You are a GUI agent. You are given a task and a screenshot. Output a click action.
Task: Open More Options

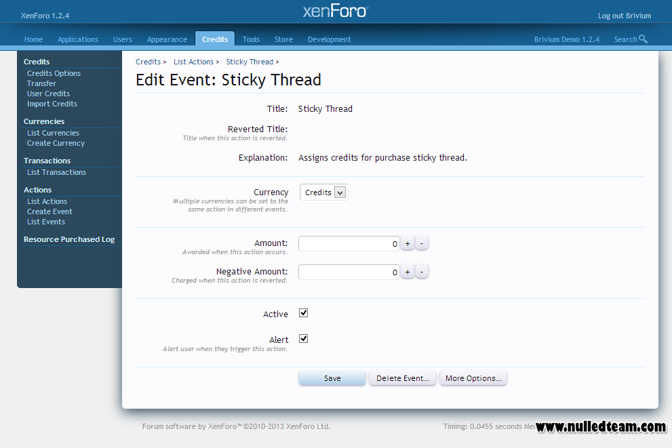click(x=473, y=378)
